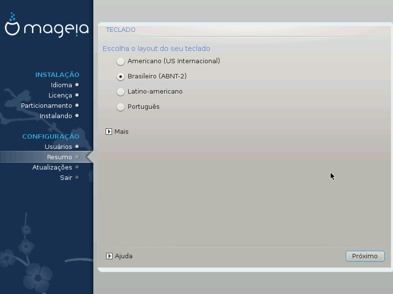Click the Mageia logo
The height and width of the screenshot is (294, 393).
tap(47, 25)
